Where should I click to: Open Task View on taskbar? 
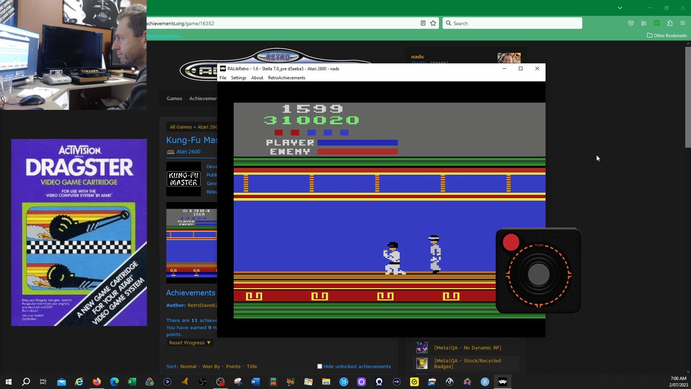tap(43, 382)
